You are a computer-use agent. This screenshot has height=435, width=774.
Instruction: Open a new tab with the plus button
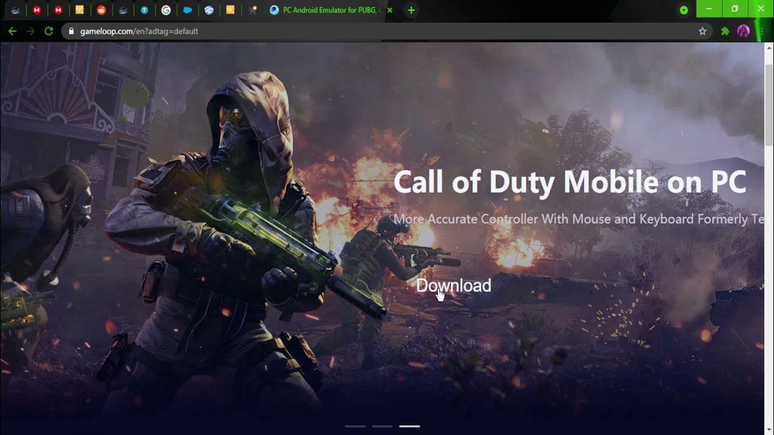411,10
